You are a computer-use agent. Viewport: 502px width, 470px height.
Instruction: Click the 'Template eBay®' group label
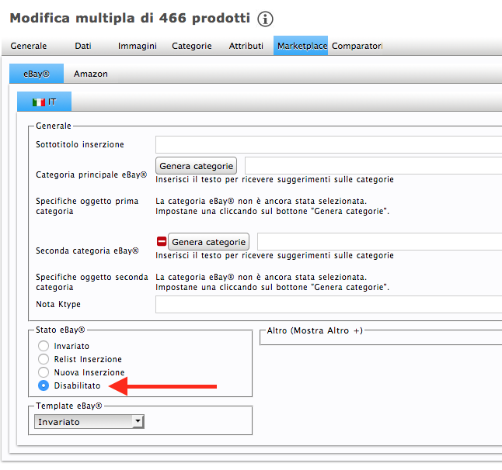[x=69, y=406]
